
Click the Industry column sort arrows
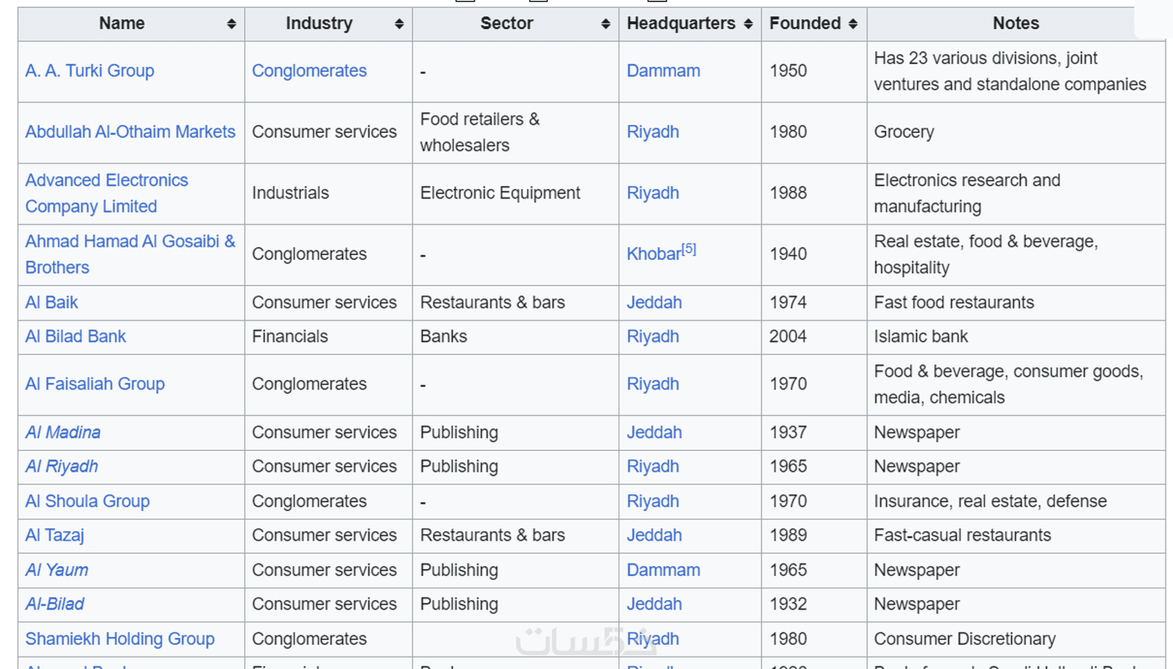(x=399, y=24)
